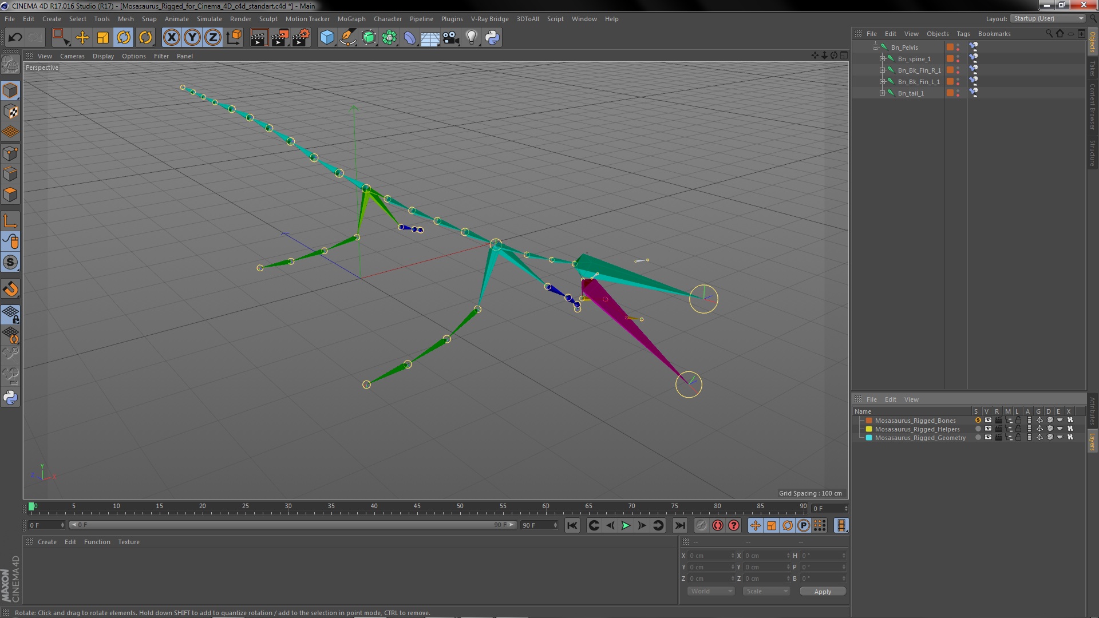Toggle Y axis lock

click(x=192, y=38)
